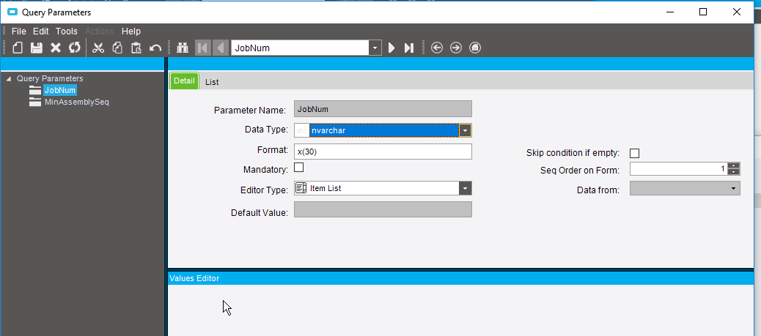Save using the floppy disk icon
This screenshot has width=761, height=336.
(37, 48)
